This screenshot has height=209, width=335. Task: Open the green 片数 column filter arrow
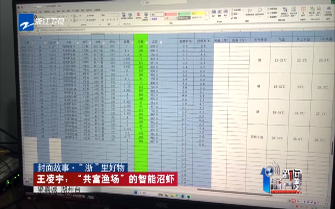(x=147, y=42)
